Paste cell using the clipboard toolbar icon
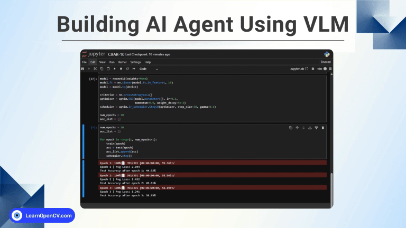The image size is (406, 228). (x=108, y=69)
